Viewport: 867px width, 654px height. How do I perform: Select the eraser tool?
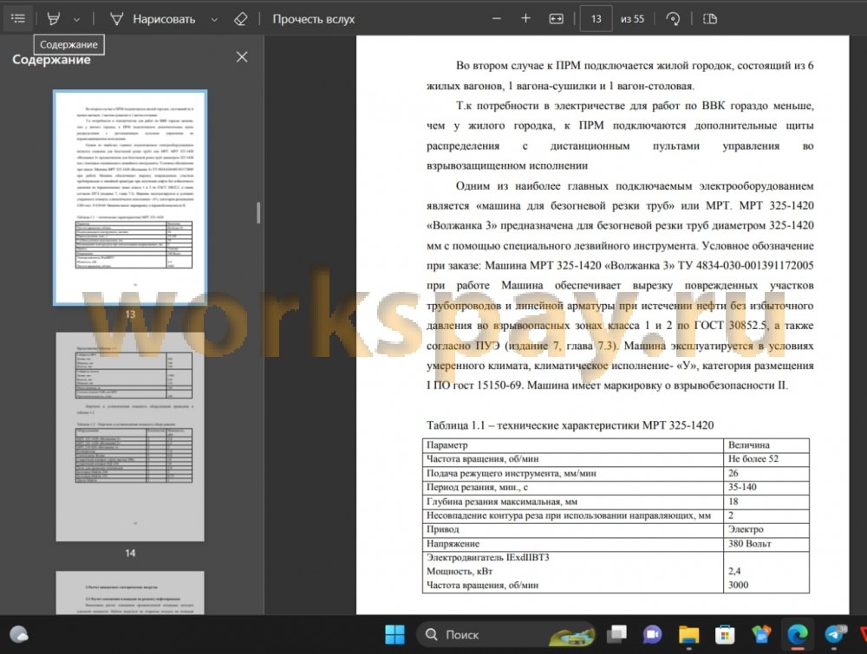point(240,19)
